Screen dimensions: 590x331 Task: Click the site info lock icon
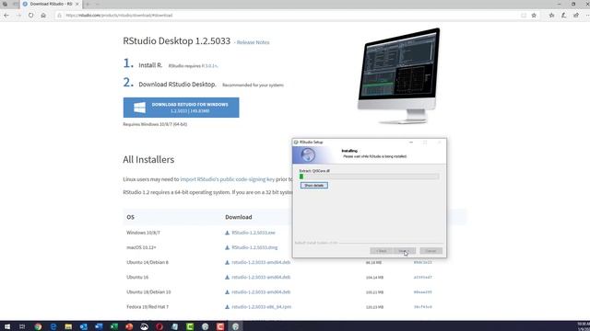[59, 16]
